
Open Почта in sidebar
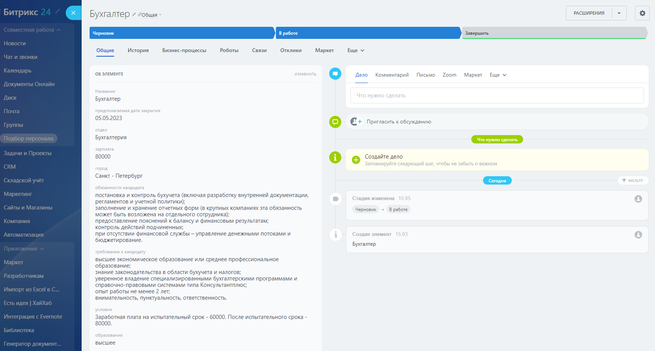[11, 111]
